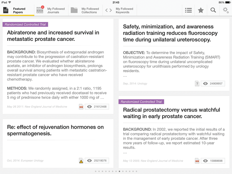Switch to the Featured Papers tab
The width and height of the screenshot is (232, 174).
17,10
